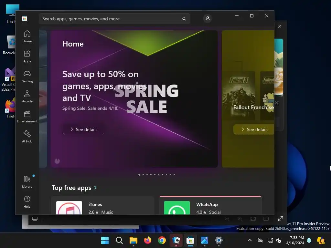Click the filmstrip icon in background window toolbar
The width and height of the screenshot is (331, 248).
(x=35, y=219)
